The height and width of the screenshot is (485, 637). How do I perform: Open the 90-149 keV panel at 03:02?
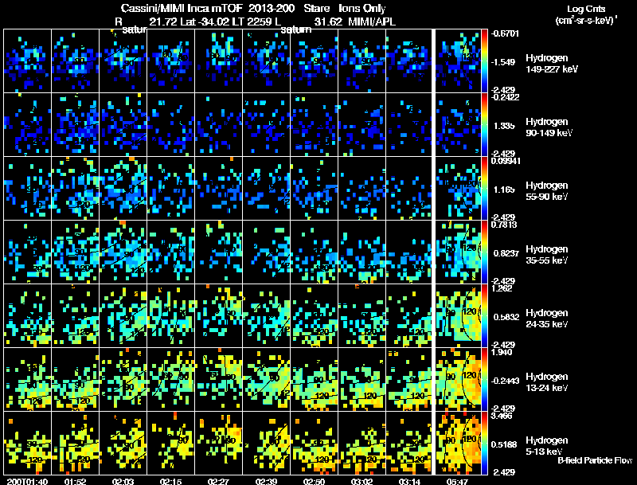click(361, 125)
